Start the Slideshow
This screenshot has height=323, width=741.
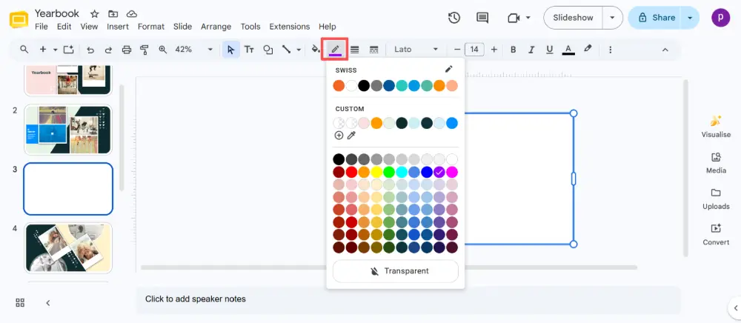point(573,18)
